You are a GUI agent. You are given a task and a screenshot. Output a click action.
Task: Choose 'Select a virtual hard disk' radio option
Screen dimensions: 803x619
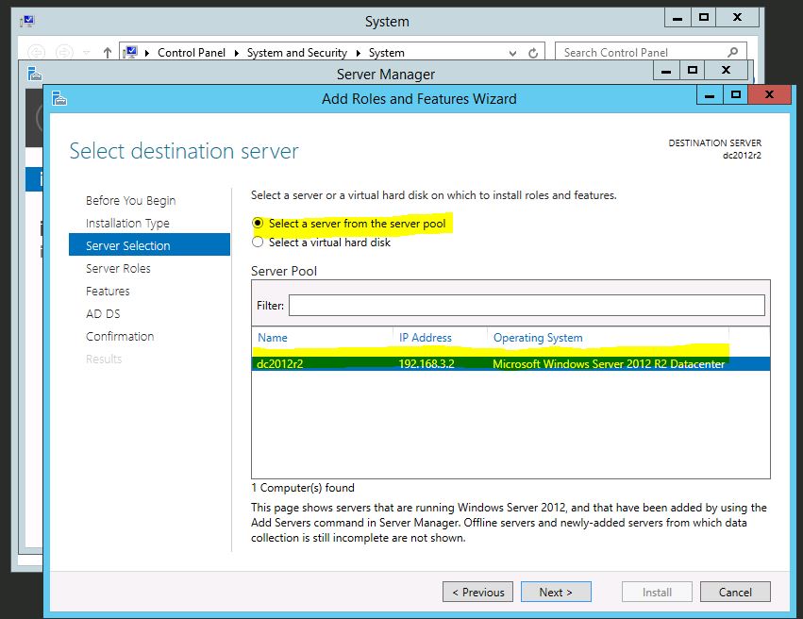(x=258, y=243)
